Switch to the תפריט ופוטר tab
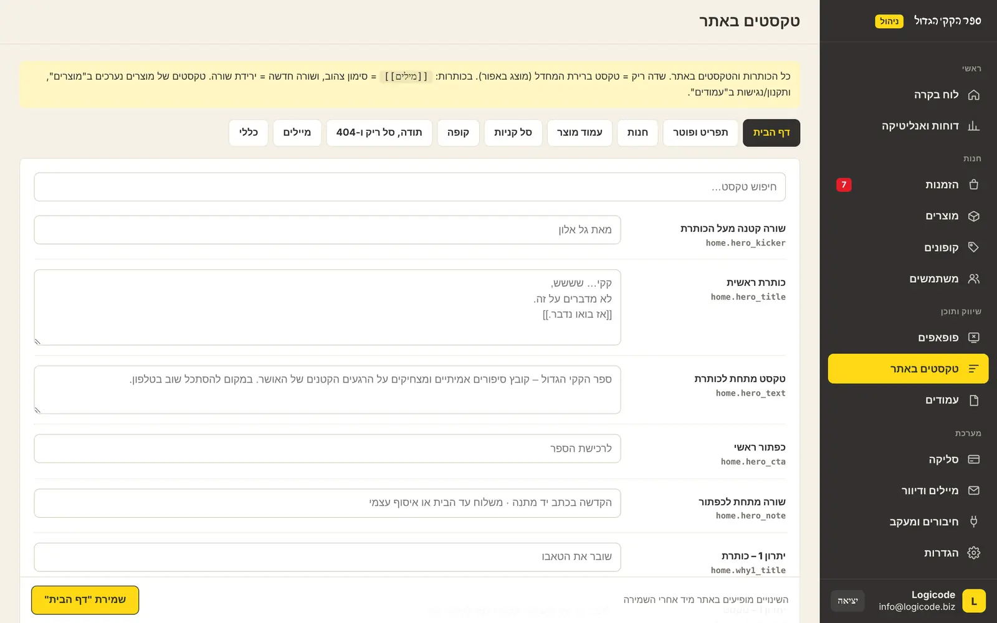 click(700, 133)
